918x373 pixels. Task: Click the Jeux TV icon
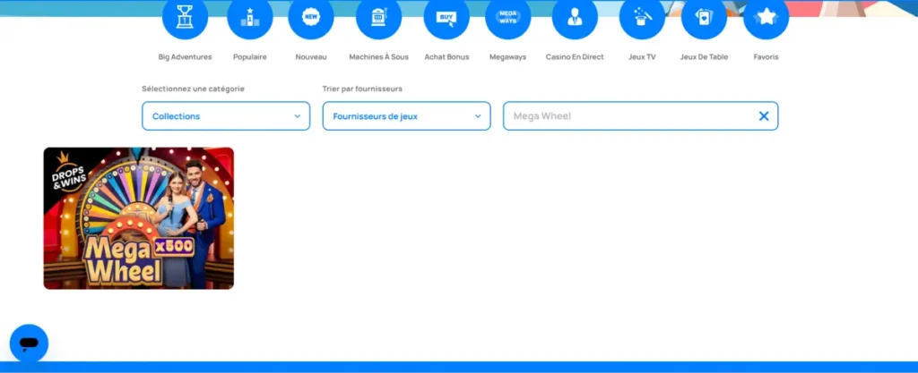[x=642, y=17]
